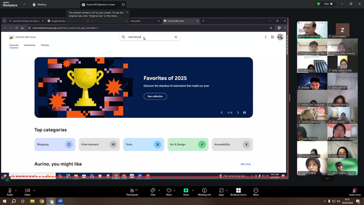Open the Shopping category
364x205 pixels.
[55, 144]
